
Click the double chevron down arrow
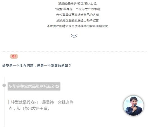[x=74, y=36]
